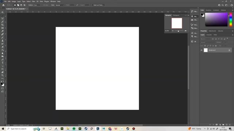Viewport: 234px width, 131px height.
Task: Open the Window menu
Action: click(53, 1)
